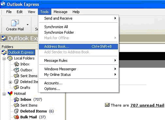Click the Hotmail Inbox icon
The image size is (165, 120).
coord(16,100)
